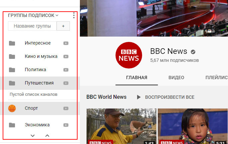Expand all groups with down chevron

pos(33,136)
